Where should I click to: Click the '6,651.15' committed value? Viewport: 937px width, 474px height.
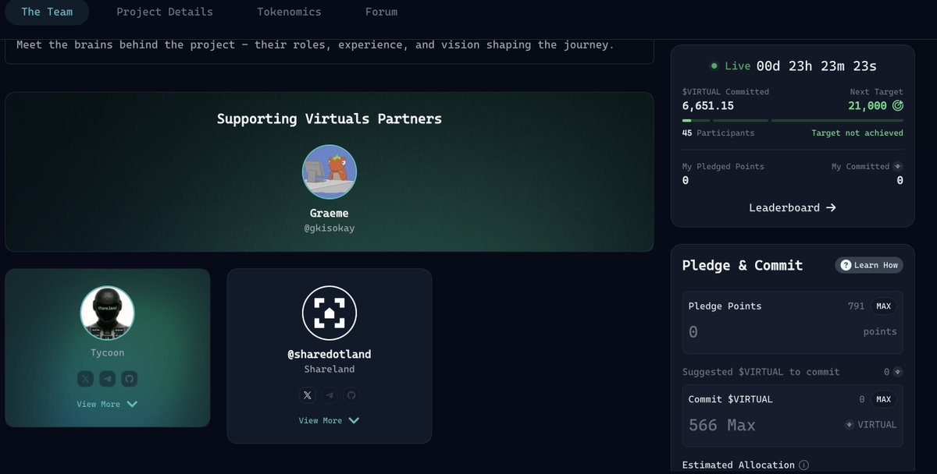point(708,105)
